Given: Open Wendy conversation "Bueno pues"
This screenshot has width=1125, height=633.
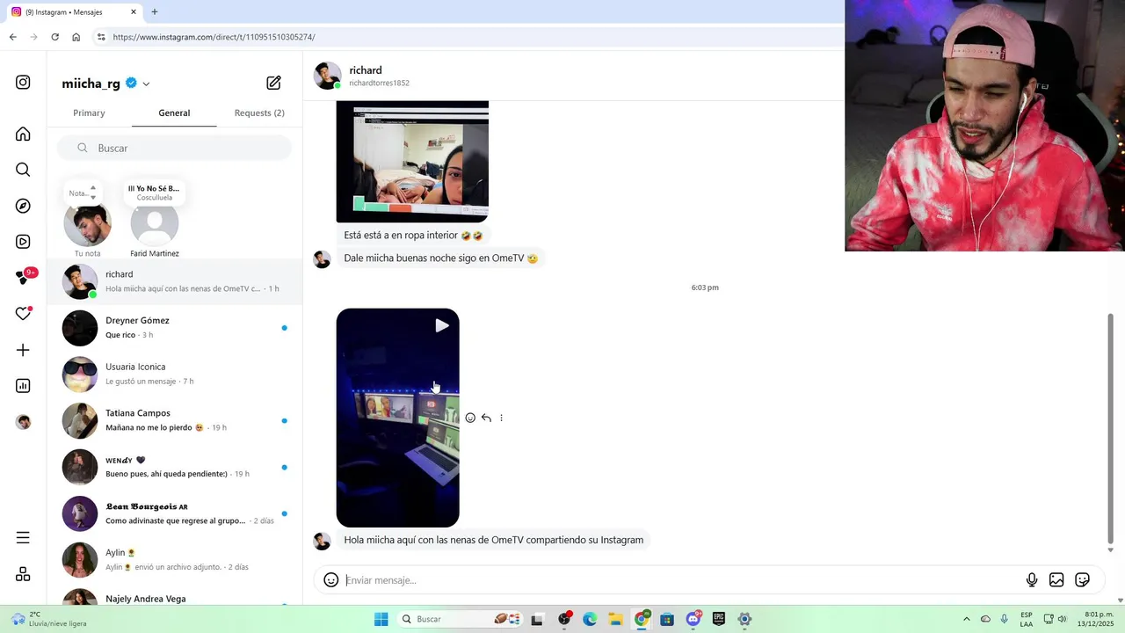Looking at the screenshot, I should pyautogui.click(x=174, y=467).
